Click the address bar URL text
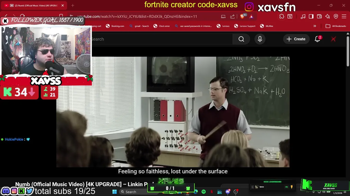The width and height of the screenshot is (350, 196). 137,16
